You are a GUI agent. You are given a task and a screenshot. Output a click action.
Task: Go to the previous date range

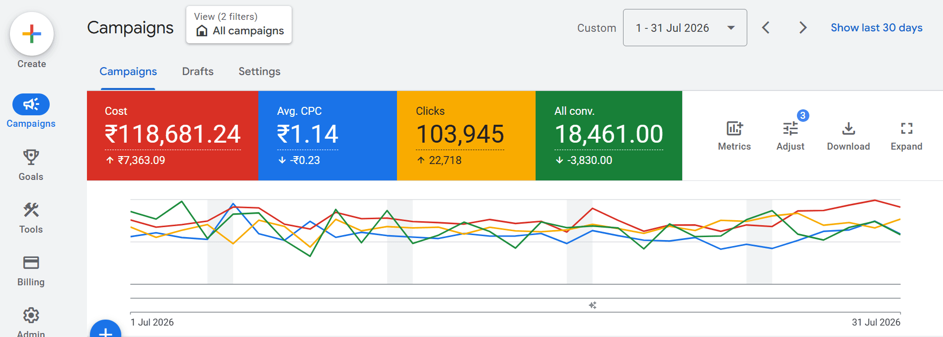click(766, 28)
